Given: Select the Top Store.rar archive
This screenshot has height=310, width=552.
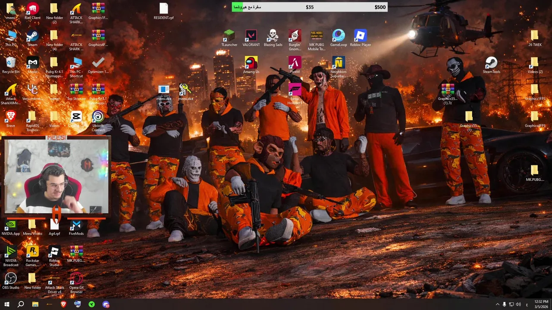Looking at the screenshot, I should coord(76,92).
